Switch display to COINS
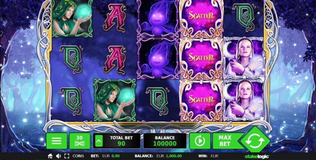 (78, 156)
